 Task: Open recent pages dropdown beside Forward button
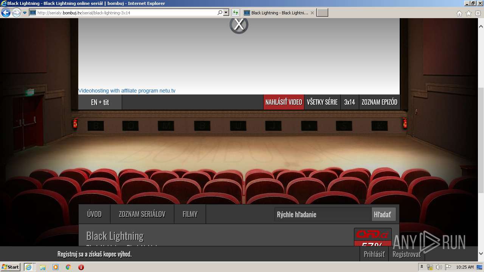click(25, 13)
